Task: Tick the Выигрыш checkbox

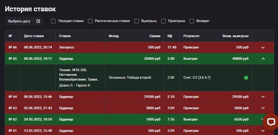Action: pos(137,21)
